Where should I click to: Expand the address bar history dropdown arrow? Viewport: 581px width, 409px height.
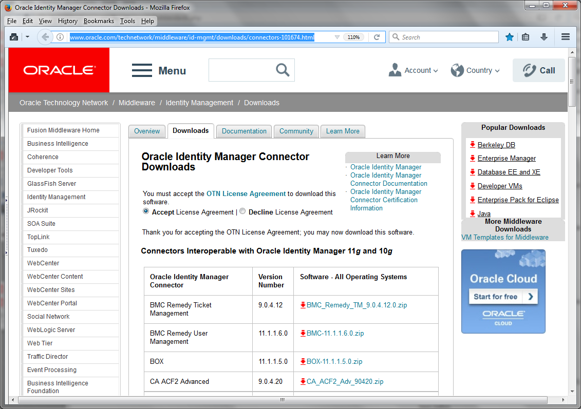coord(337,36)
